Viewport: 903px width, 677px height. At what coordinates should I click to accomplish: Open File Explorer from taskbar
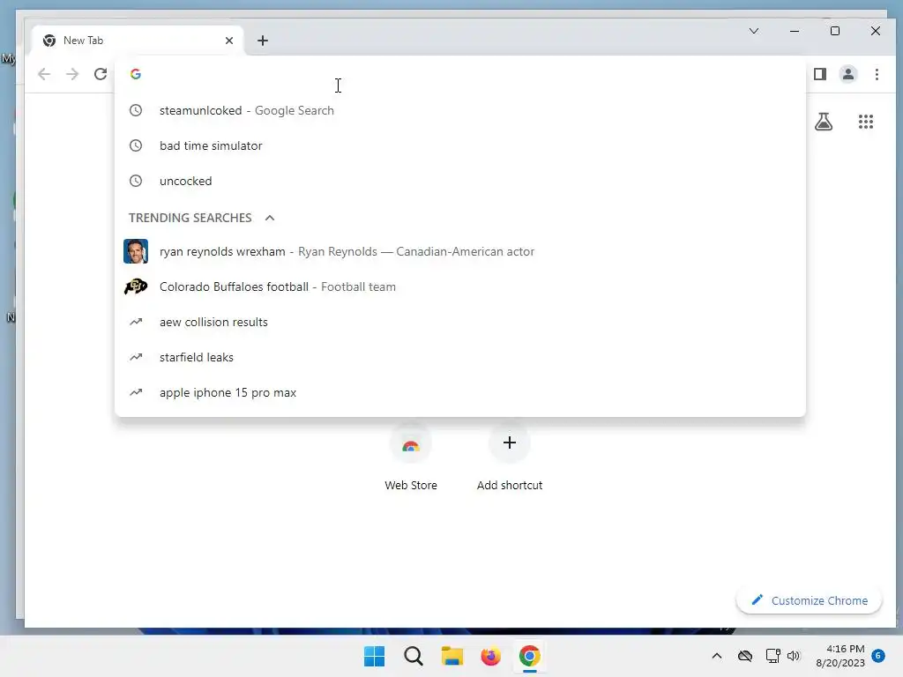click(x=452, y=656)
